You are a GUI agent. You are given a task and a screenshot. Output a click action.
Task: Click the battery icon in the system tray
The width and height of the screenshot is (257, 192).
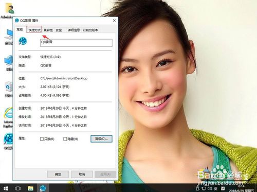pyautogui.click(x=198, y=188)
